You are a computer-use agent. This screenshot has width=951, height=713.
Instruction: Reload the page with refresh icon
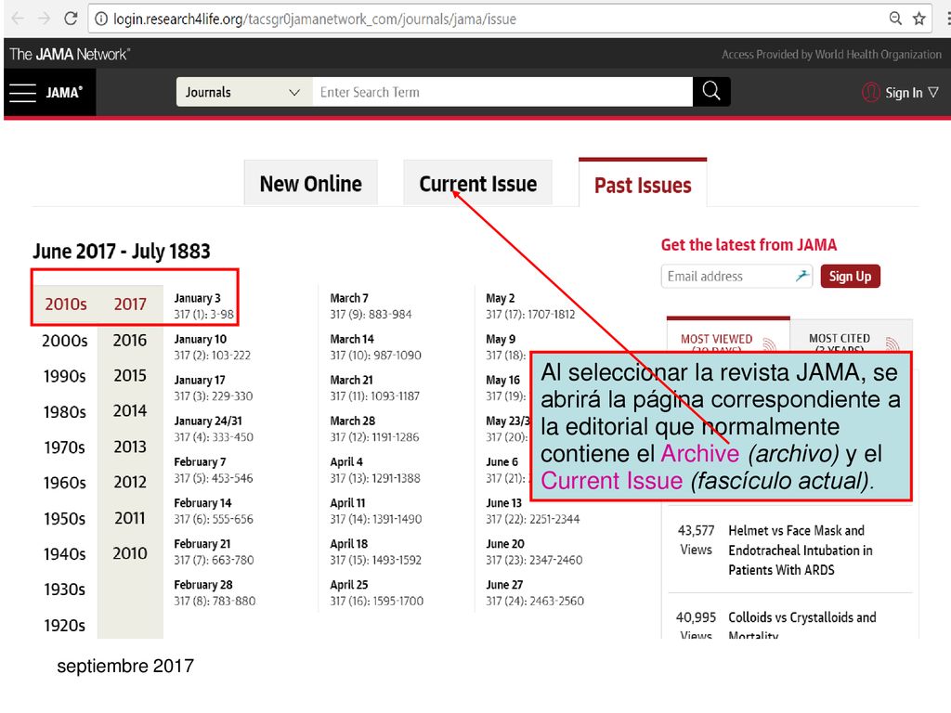[x=71, y=19]
